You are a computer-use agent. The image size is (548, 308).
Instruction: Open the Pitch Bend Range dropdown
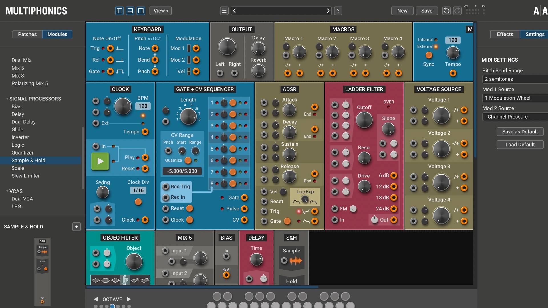point(515,79)
